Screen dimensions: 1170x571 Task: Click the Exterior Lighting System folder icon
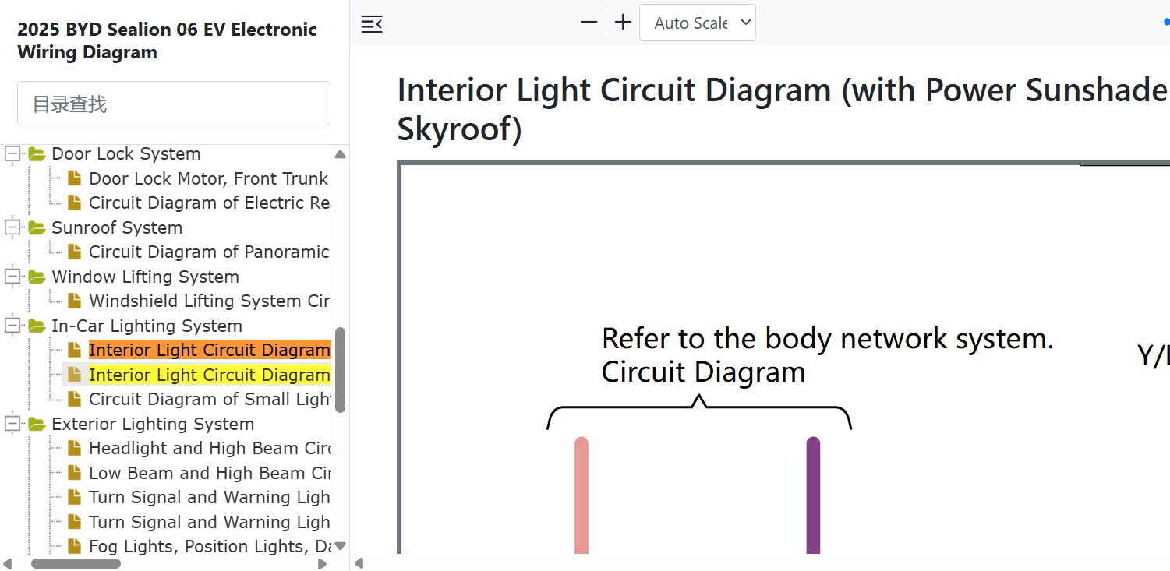37,425
